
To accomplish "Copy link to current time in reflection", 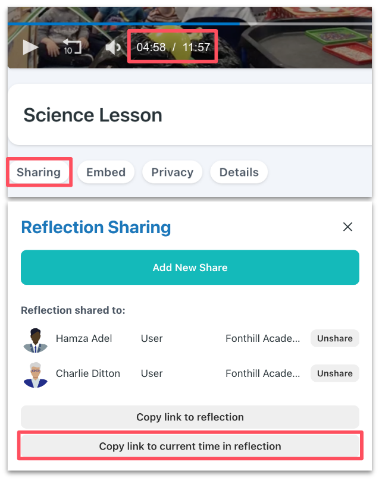I will click(x=190, y=446).
